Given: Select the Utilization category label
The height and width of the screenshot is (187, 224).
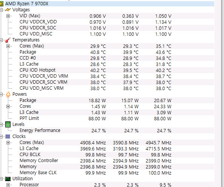Looking at the screenshot, I should click(23, 179).
